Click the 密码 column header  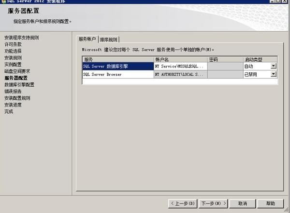225,59
